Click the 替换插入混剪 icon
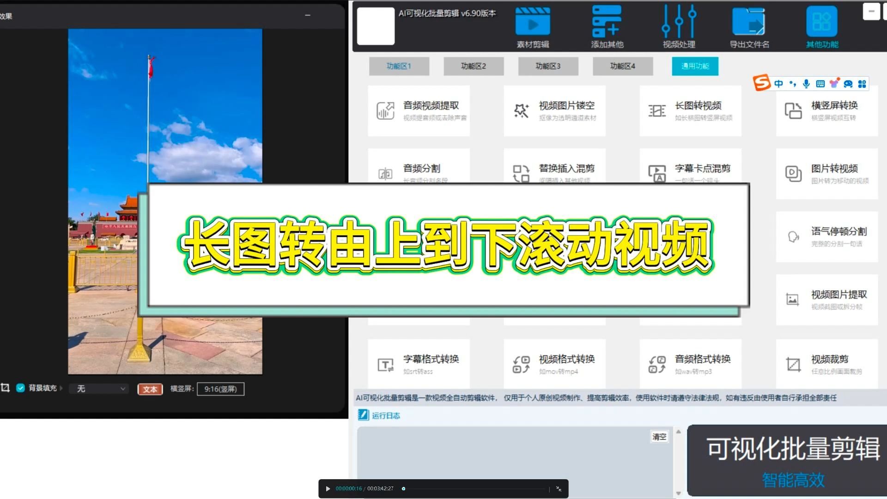The width and height of the screenshot is (887, 499). point(521,174)
